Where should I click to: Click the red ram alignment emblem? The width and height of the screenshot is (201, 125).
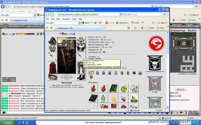tap(156, 43)
